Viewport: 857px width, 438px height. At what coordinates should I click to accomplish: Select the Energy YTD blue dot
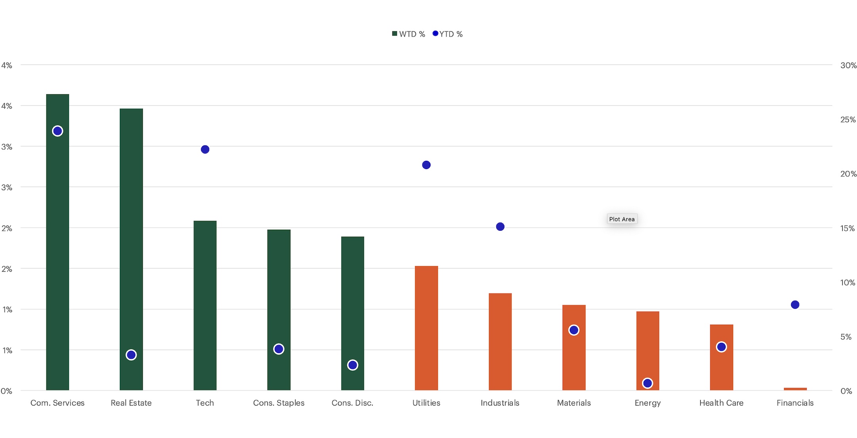[x=648, y=383]
